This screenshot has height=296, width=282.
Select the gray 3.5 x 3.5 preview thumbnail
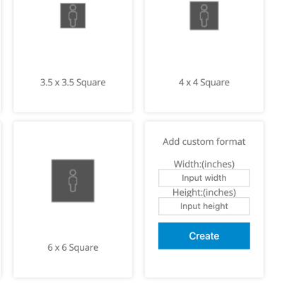click(73, 16)
